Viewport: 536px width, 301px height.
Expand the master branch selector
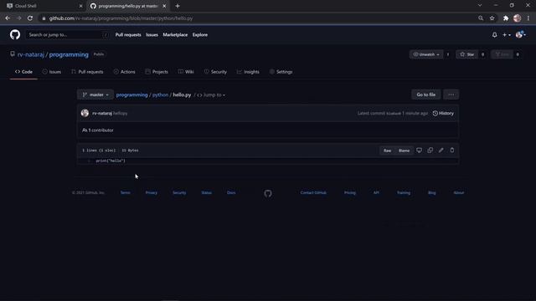[95, 94]
